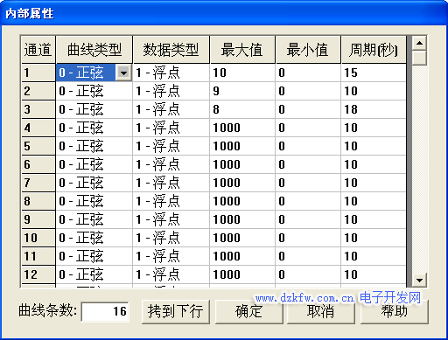Open curve type dropdown arrow in row 1
Viewport: 448px width, 340px height.
pyautogui.click(x=123, y=73)
